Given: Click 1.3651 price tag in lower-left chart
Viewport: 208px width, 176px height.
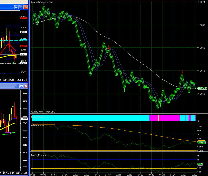Looking at the screenshot, I should click(x=24, y=119).
